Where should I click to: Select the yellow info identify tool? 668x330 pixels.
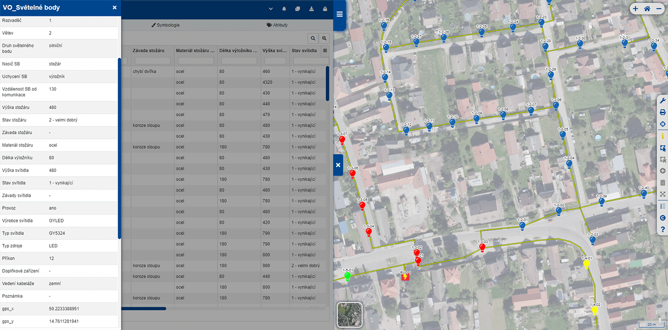[x=663, y=136]
